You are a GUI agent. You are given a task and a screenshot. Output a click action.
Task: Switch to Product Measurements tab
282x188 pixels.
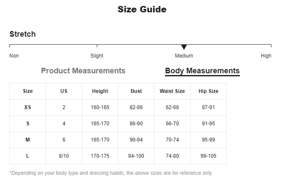83,71
